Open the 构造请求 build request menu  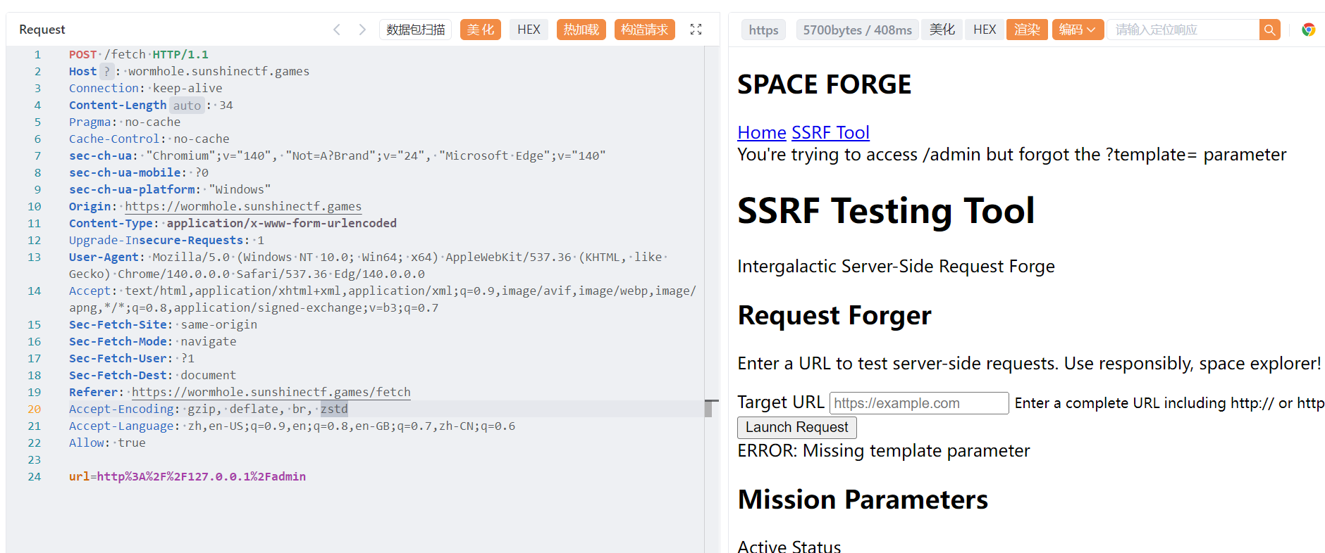[644, 30]
